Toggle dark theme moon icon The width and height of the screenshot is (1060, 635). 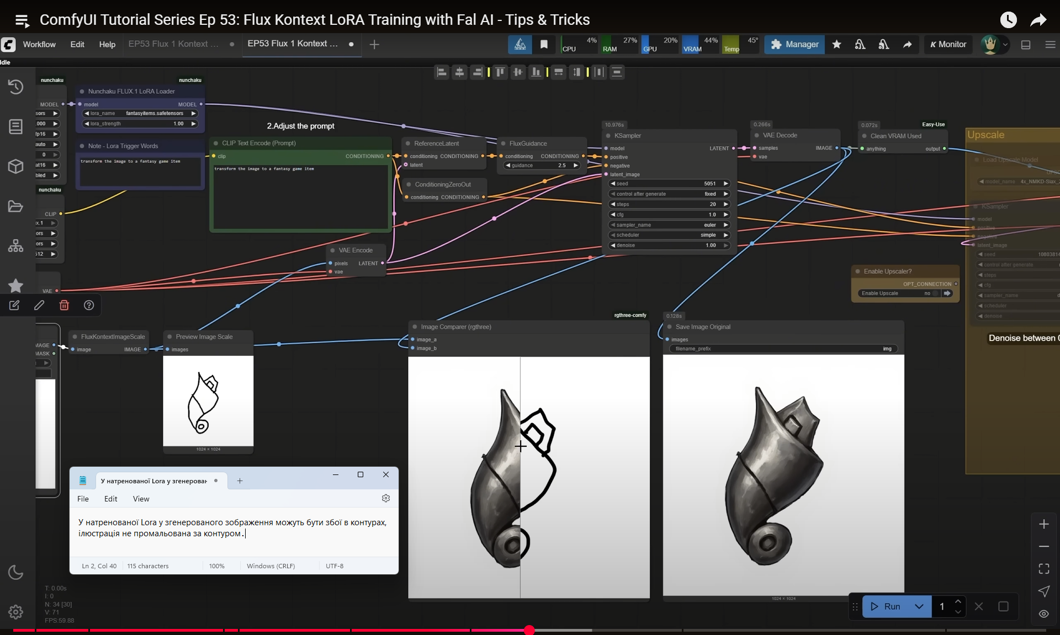[x=15, y=573]
